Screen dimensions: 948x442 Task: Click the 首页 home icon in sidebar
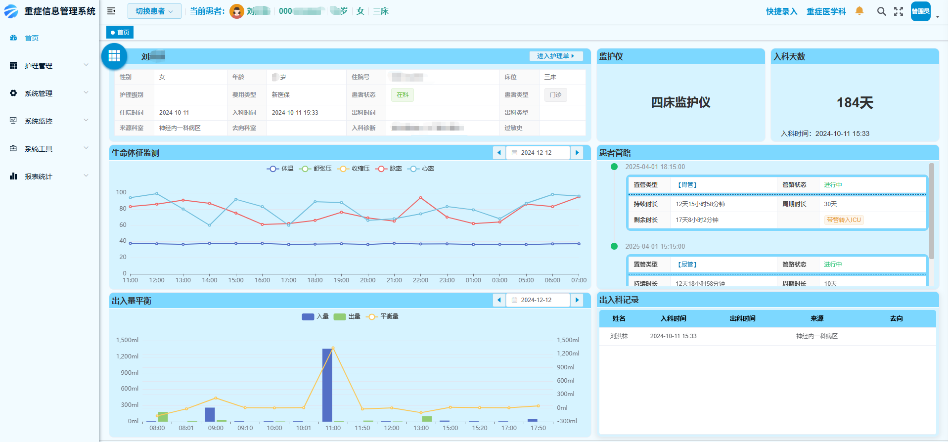(x=13, y=38)
